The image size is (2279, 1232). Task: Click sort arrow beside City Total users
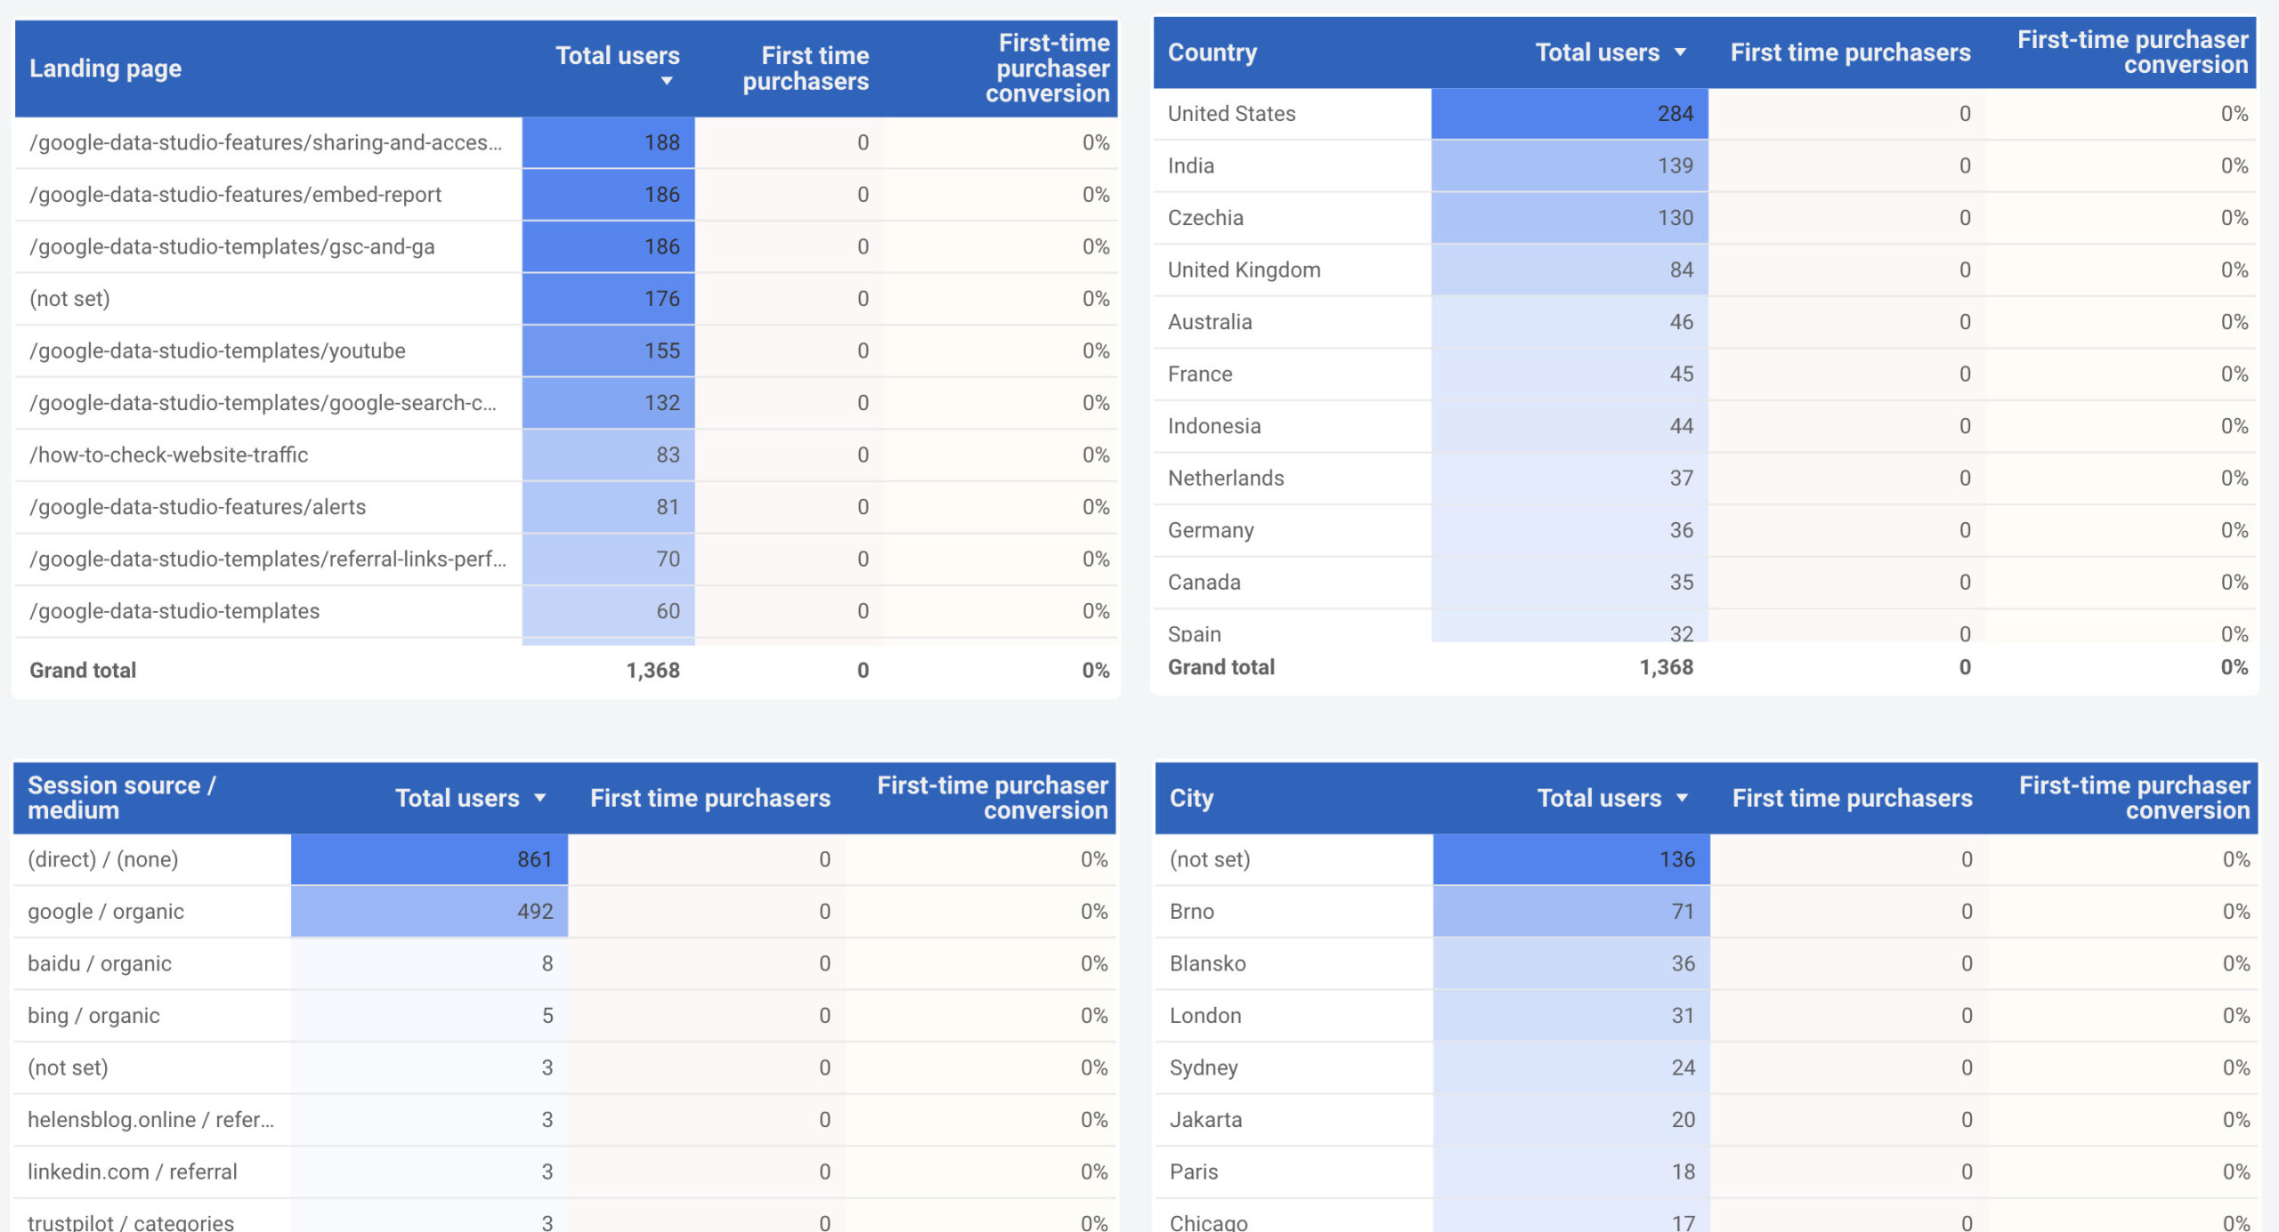coord(1682,798)
